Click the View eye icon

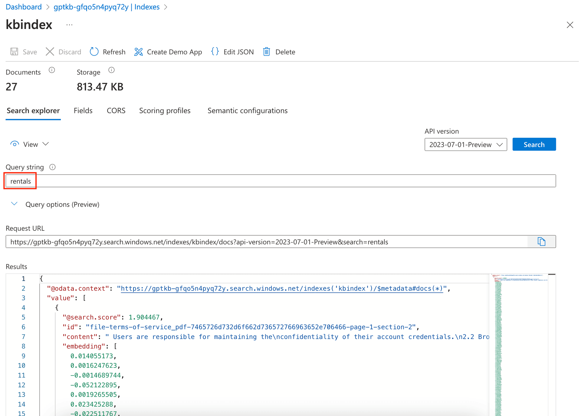[x=15, y=144]
